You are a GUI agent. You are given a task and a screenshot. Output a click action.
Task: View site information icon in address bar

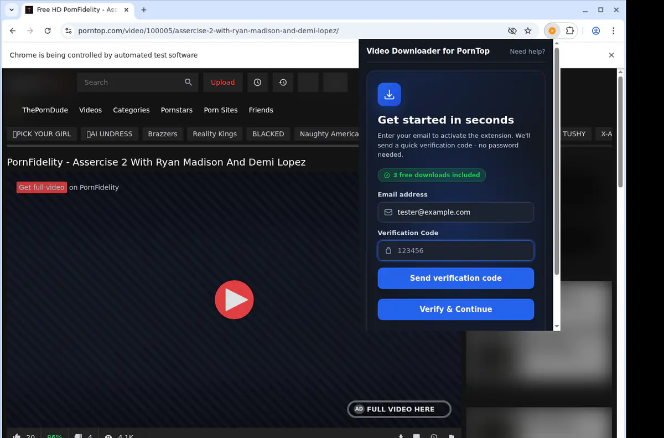click(68, 31)
